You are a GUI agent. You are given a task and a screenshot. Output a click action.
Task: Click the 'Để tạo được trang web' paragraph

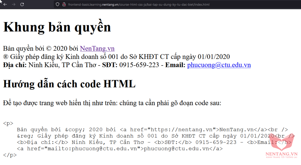pyautogui.click(x=112, y=103)
